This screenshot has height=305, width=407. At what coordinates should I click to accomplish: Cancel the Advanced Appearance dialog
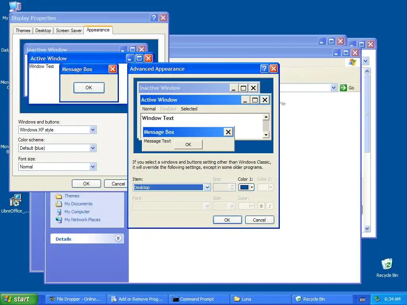[259, 220]
